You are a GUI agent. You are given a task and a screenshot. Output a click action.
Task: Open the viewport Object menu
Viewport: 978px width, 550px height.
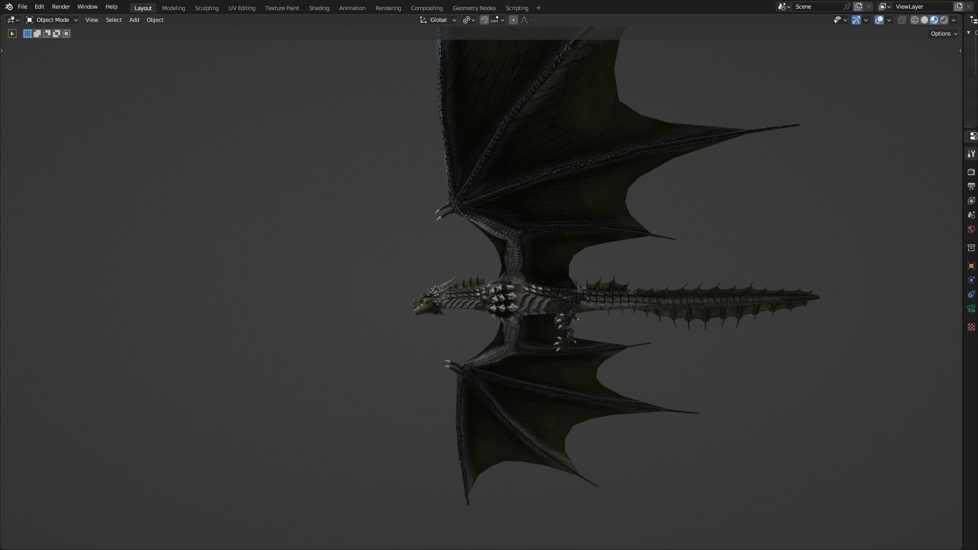[x=155, y=20]
